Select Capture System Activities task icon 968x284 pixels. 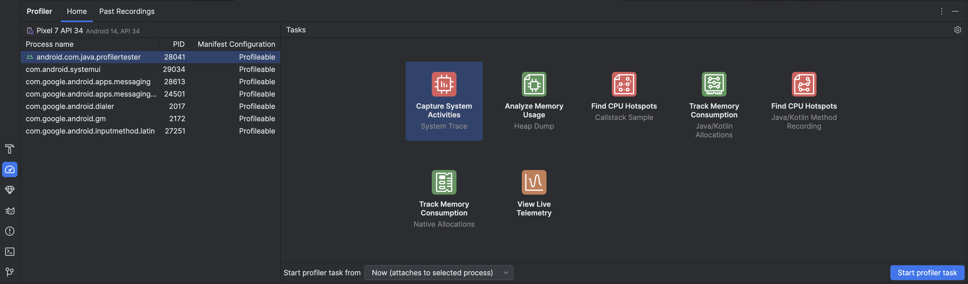click(444, 84)
